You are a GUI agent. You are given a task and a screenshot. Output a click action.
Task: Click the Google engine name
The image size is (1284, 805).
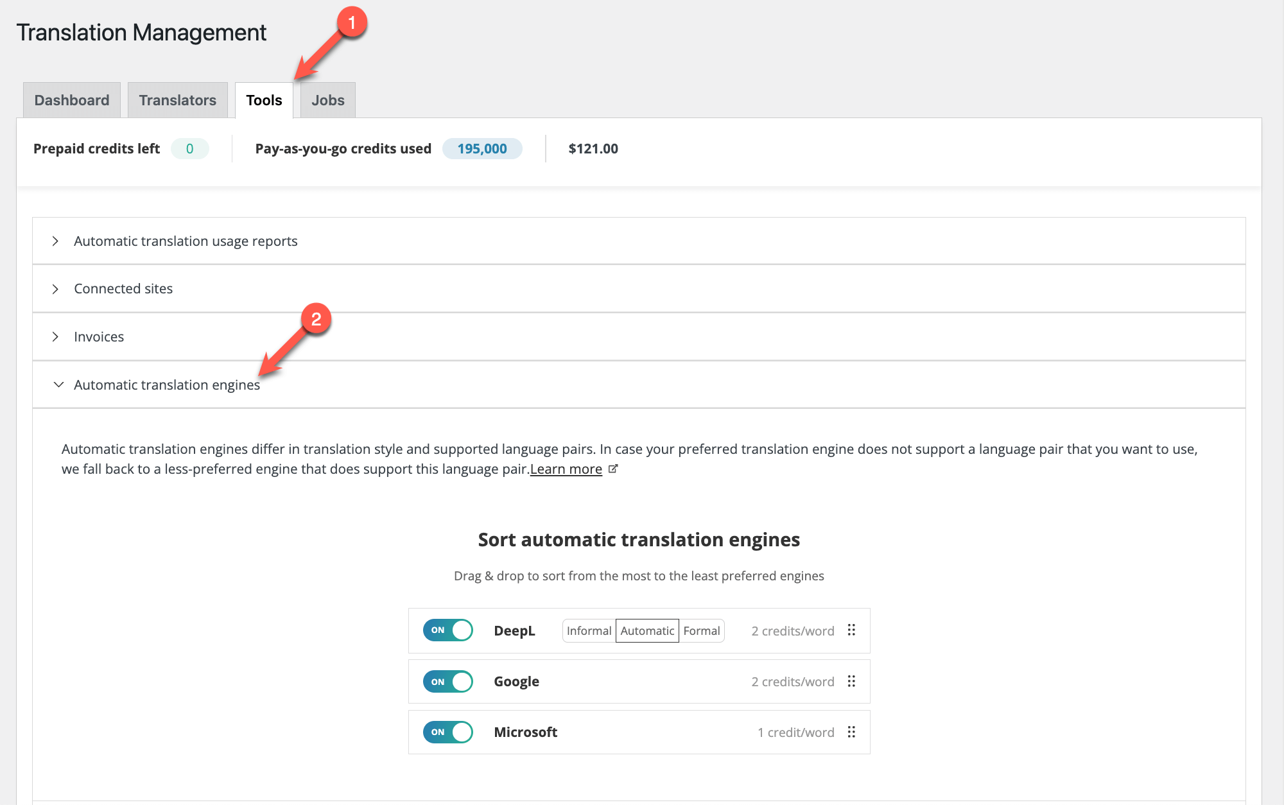point(516,682)
